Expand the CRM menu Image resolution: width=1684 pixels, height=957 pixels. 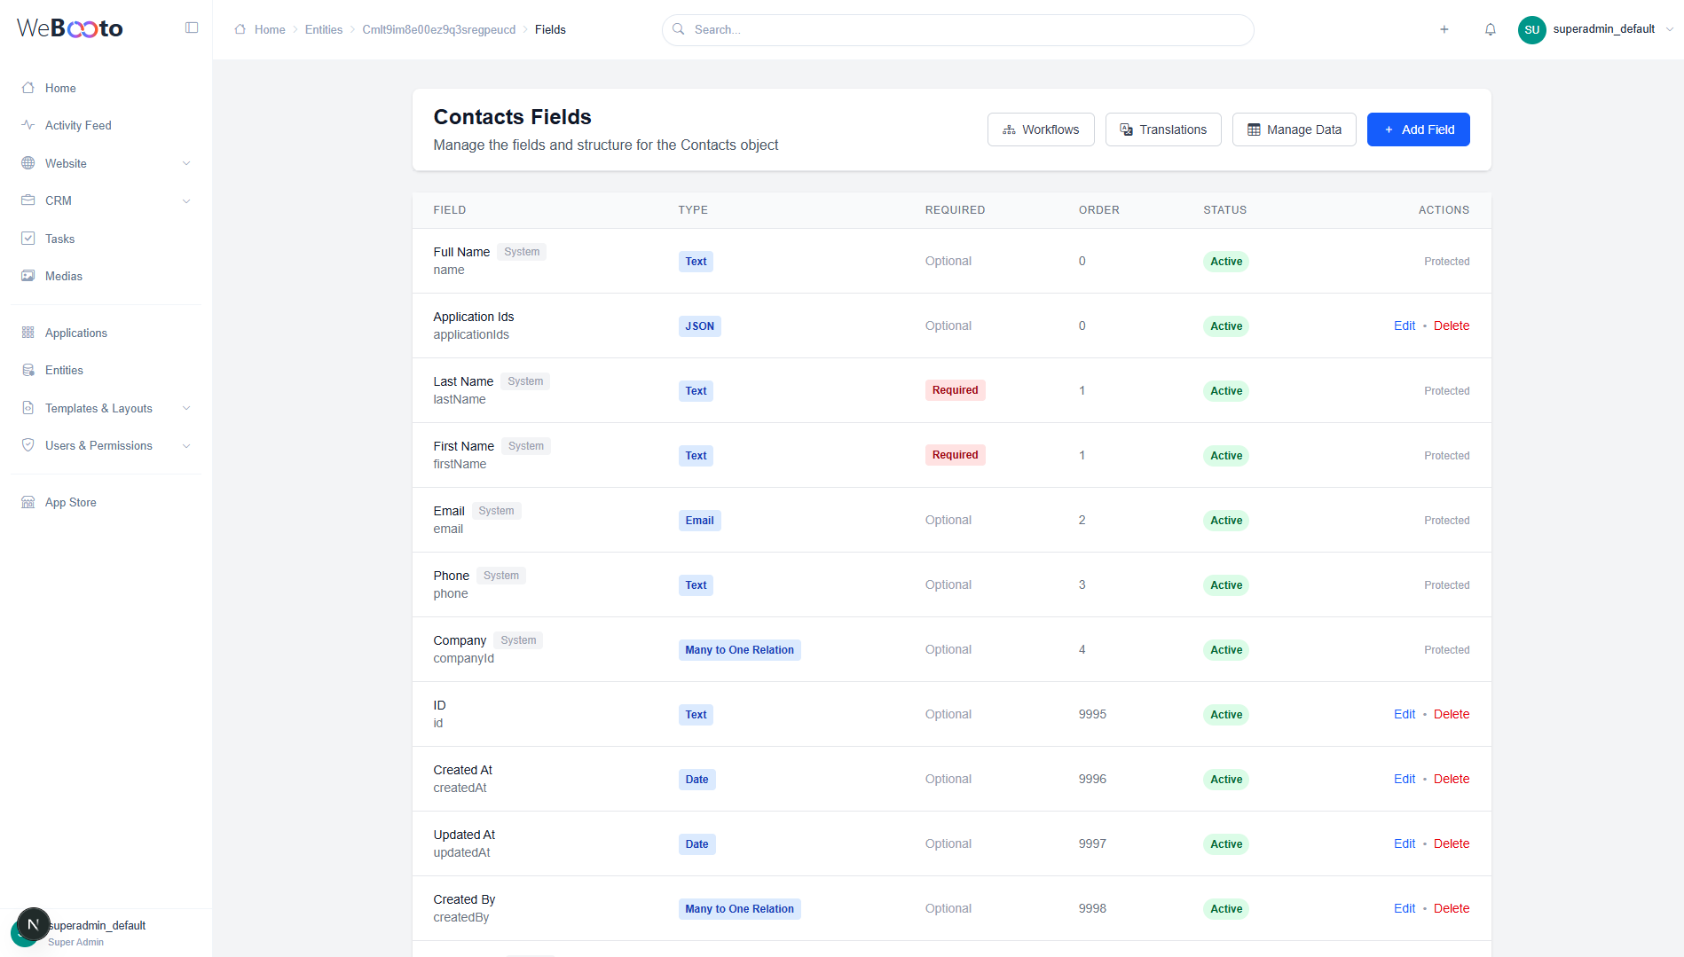(186, 200)
